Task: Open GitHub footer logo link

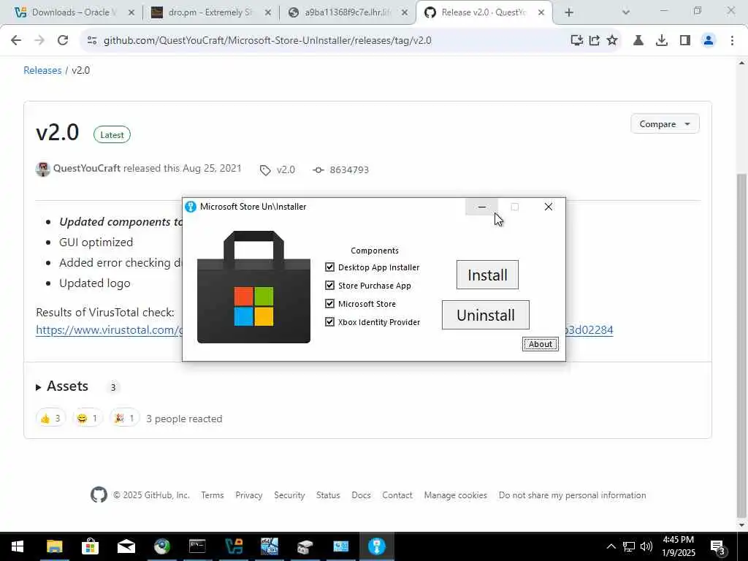Action: point(99,495)
